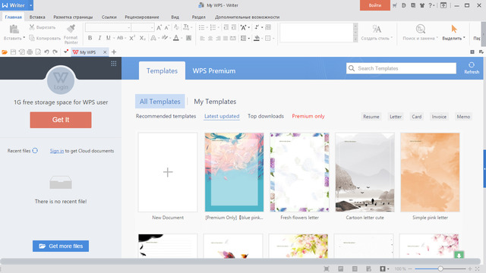Image resolution: width=486 pixels, height=273 pixels.
Task: Click the Increase Font Size icon
Action: [x=159, y=27]
